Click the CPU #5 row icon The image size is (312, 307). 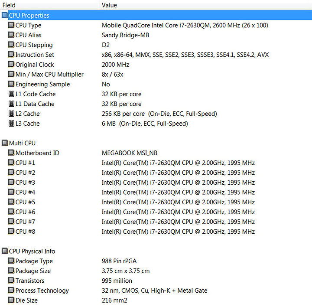point(11,202)
